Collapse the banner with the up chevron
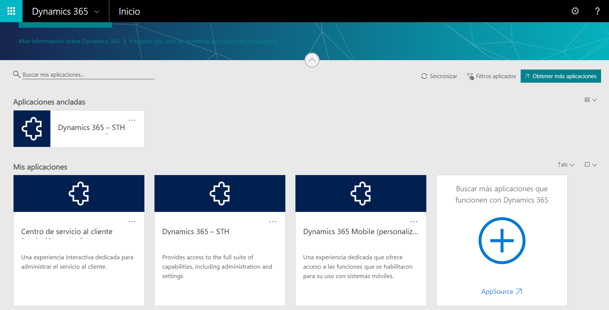 [x=312, y=60]
